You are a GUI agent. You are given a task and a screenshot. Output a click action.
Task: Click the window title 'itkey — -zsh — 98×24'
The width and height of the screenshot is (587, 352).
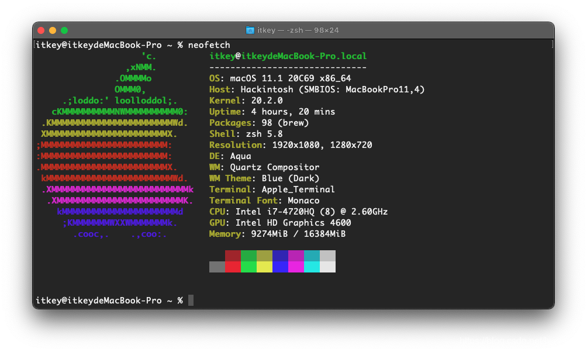[298, 30]
